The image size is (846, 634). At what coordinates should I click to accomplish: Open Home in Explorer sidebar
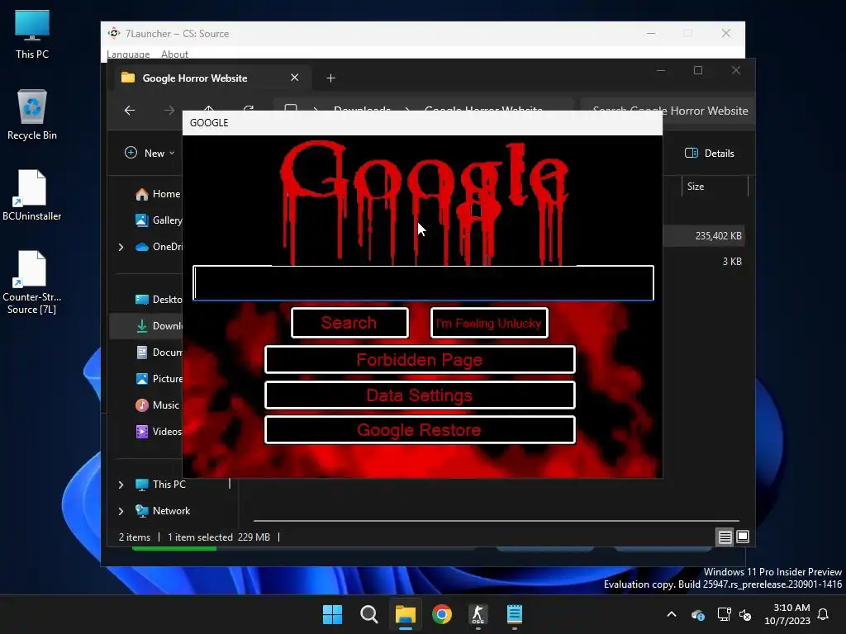(158, 194)
